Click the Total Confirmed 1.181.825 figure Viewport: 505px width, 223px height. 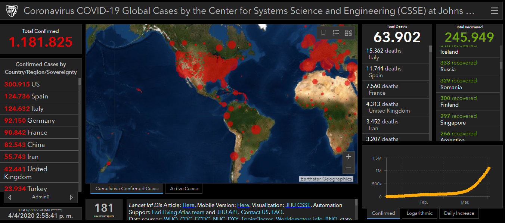pyautogui.click(x=40, y=42)
